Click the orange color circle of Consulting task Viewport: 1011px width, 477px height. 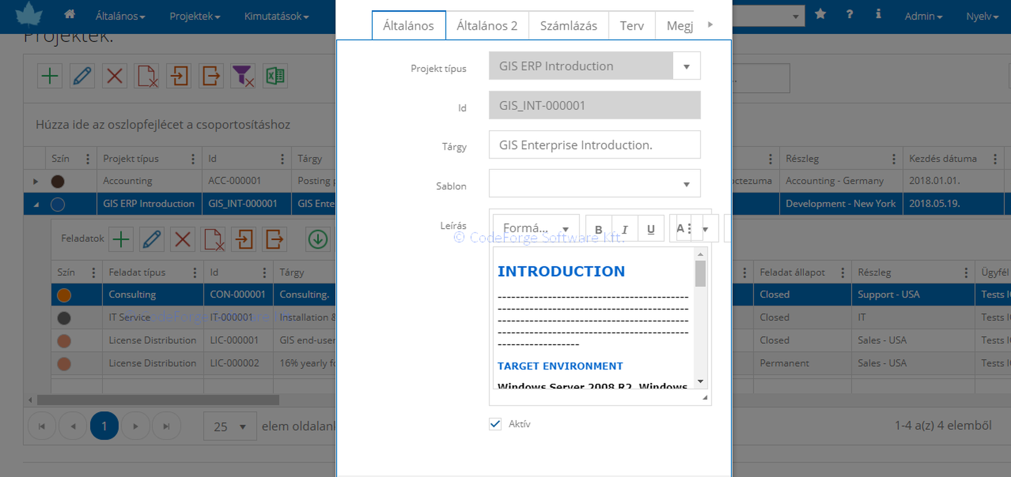[x=64, y=295]
